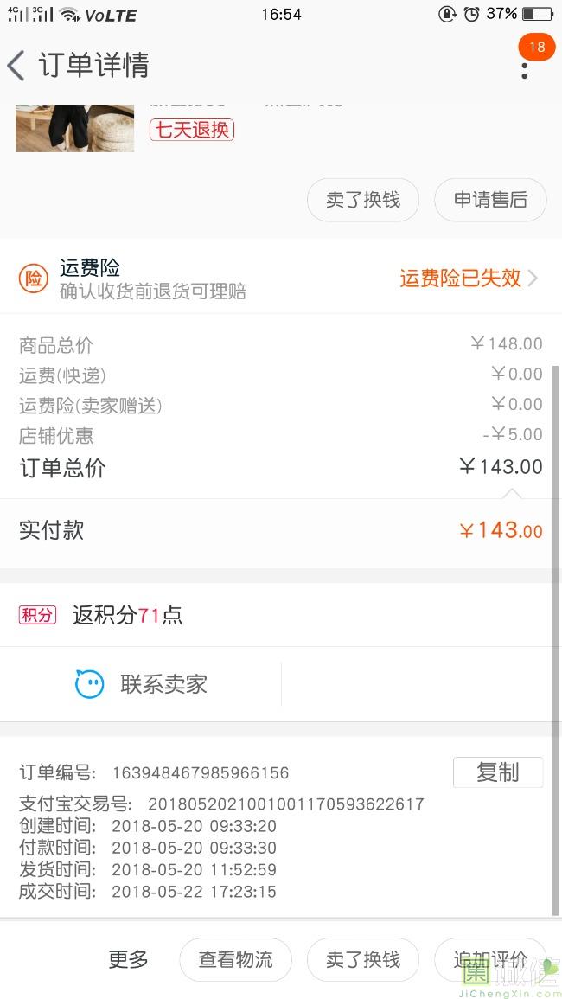The image size is (562, 999).
Task: Open the 更多 menu at bottom
Action: tap(129, 959)
